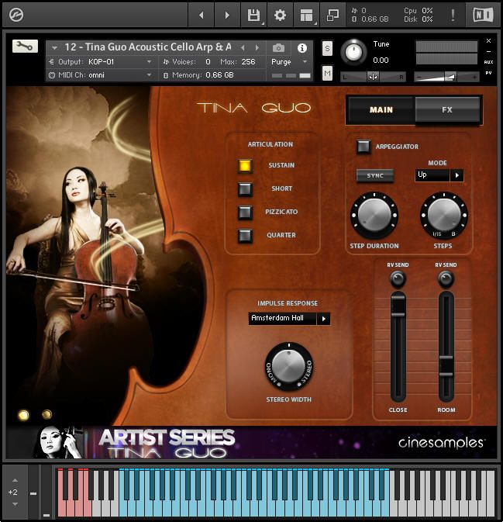Shift keyboard octave up with arrow
The width and height of the screenshot is (503, 522).
pos(15,480)
